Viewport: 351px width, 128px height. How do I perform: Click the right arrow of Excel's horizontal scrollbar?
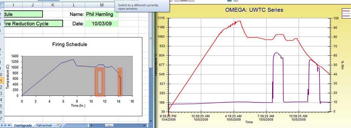144,126
